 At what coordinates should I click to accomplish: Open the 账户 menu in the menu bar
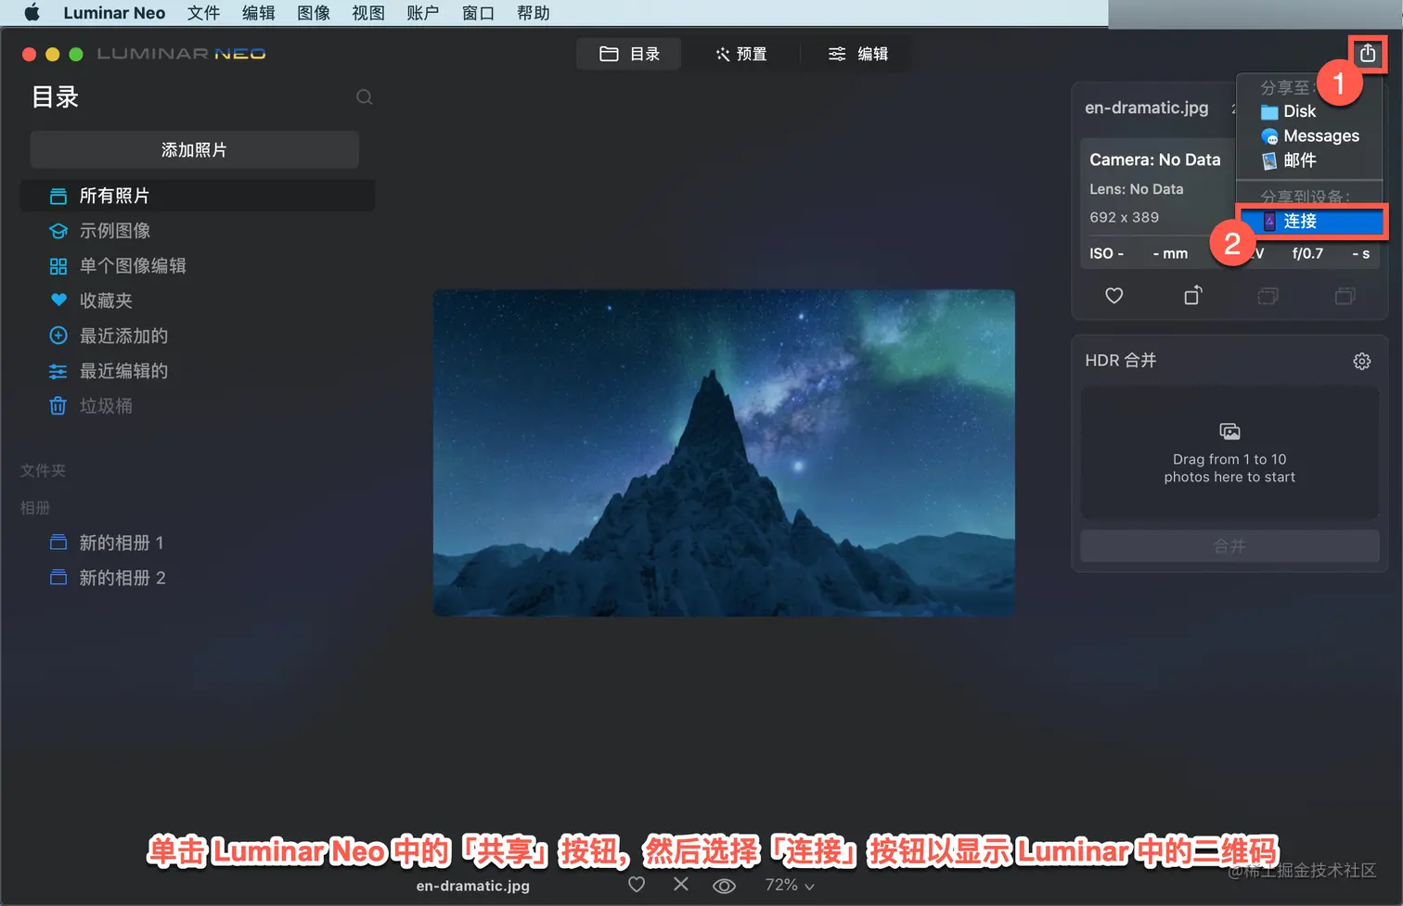tap(423, 13)
